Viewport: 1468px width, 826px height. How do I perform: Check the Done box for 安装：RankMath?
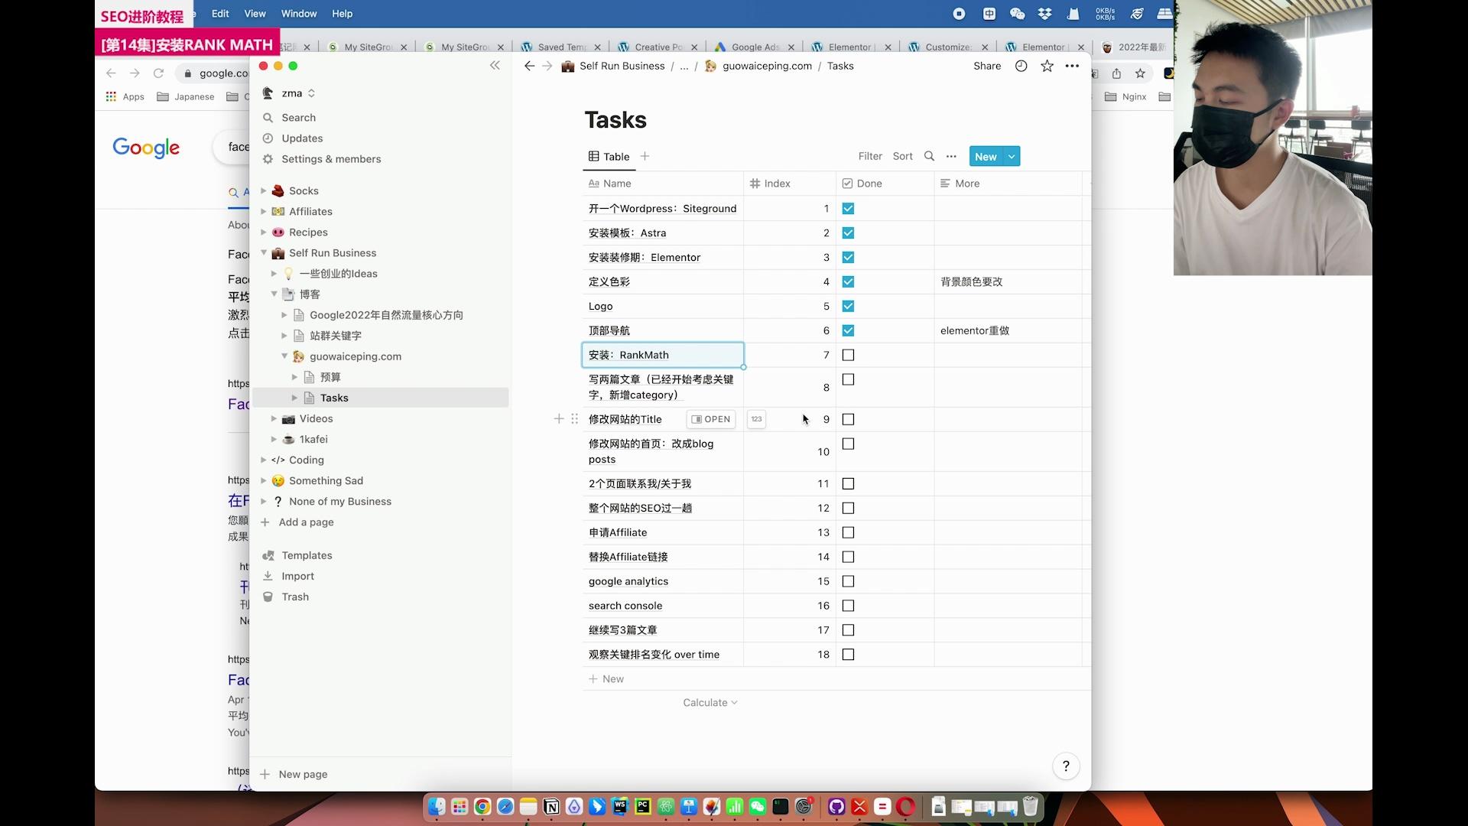click(848, 355)
